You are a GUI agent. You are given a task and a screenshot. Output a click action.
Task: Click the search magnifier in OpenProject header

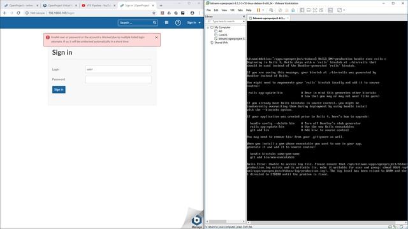[x=154, y=23]
